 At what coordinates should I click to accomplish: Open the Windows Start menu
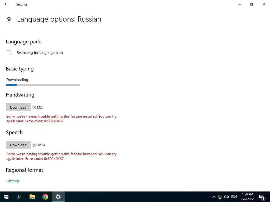(6, 197)
